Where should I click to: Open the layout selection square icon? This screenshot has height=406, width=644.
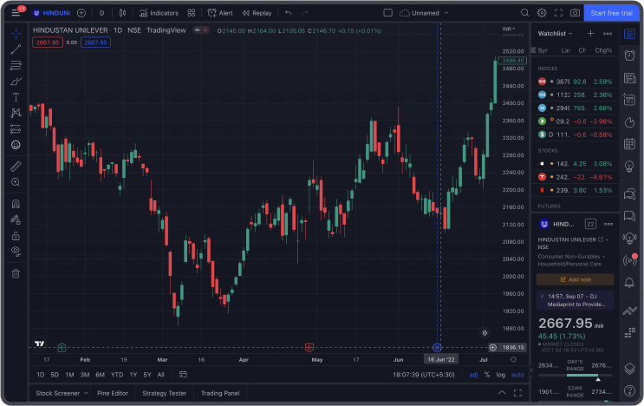click(x=387, y=13)
